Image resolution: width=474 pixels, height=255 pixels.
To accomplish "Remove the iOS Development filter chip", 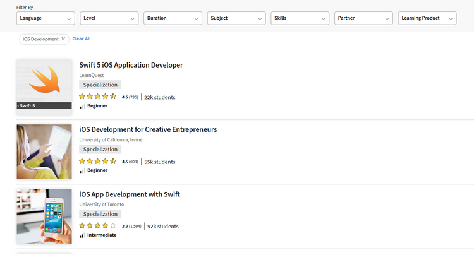I will click(x=63, y=39).
